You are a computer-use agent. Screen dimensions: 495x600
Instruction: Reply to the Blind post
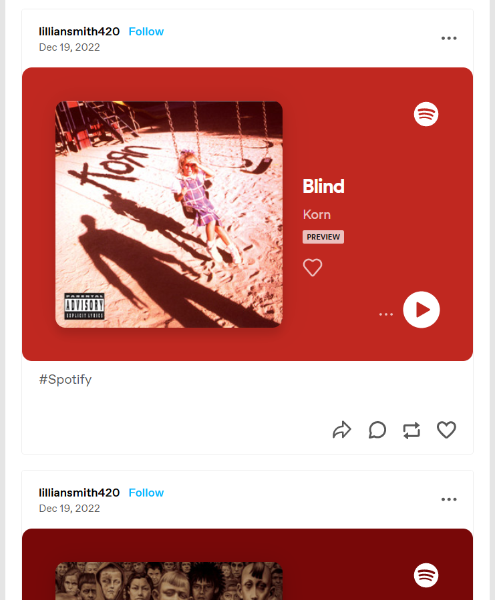coord(377,430)
